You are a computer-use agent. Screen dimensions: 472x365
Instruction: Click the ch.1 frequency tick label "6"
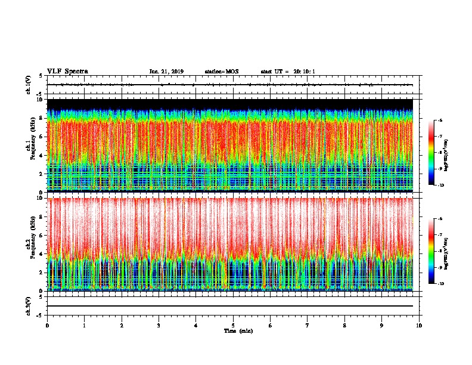(x=41, y=137)
